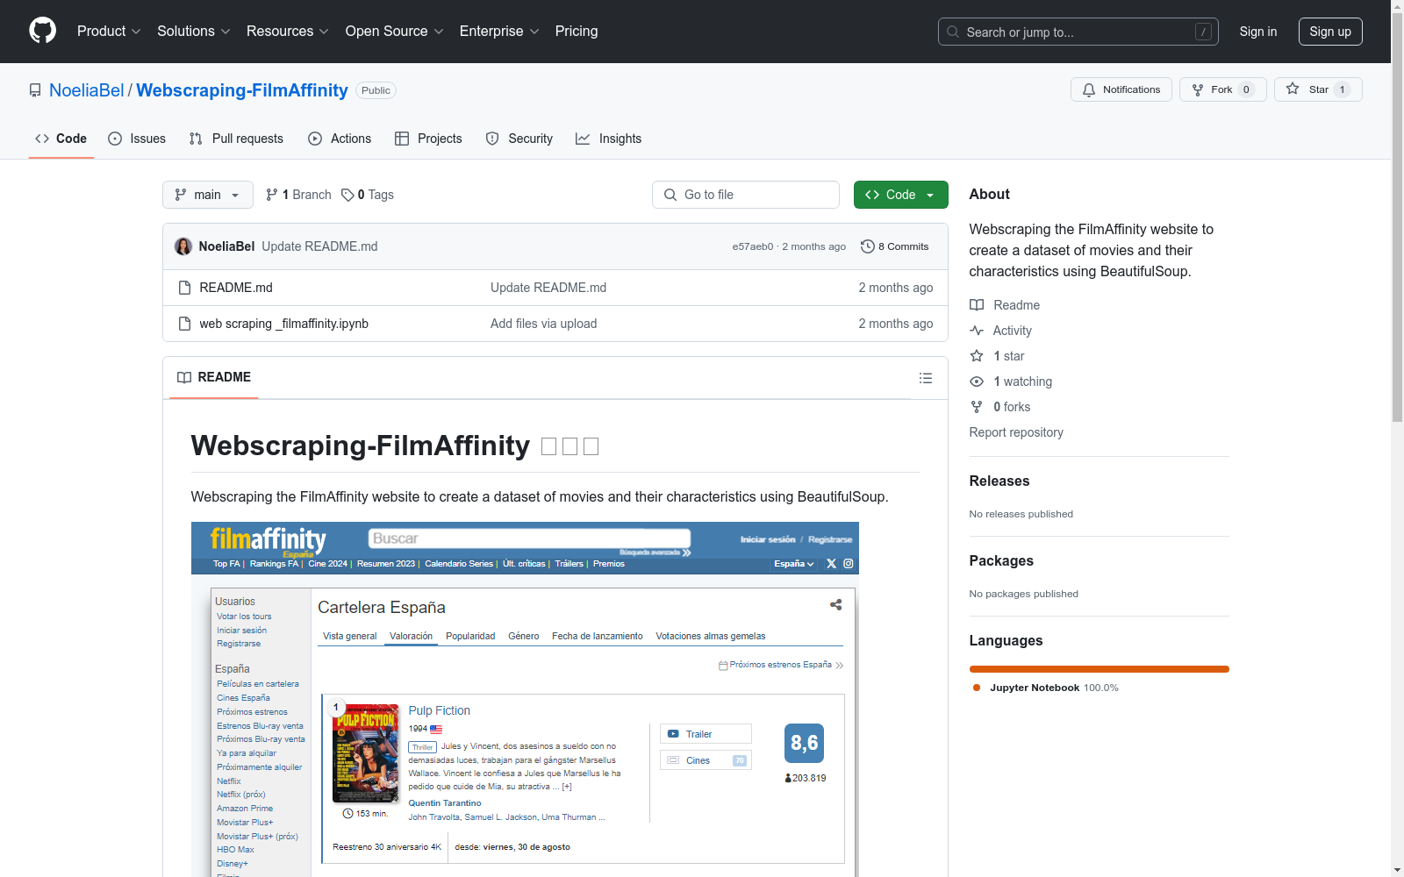Click Report repository
Image resolution: width=1404 pixels, height=877 pixels.
[1016, 432]
